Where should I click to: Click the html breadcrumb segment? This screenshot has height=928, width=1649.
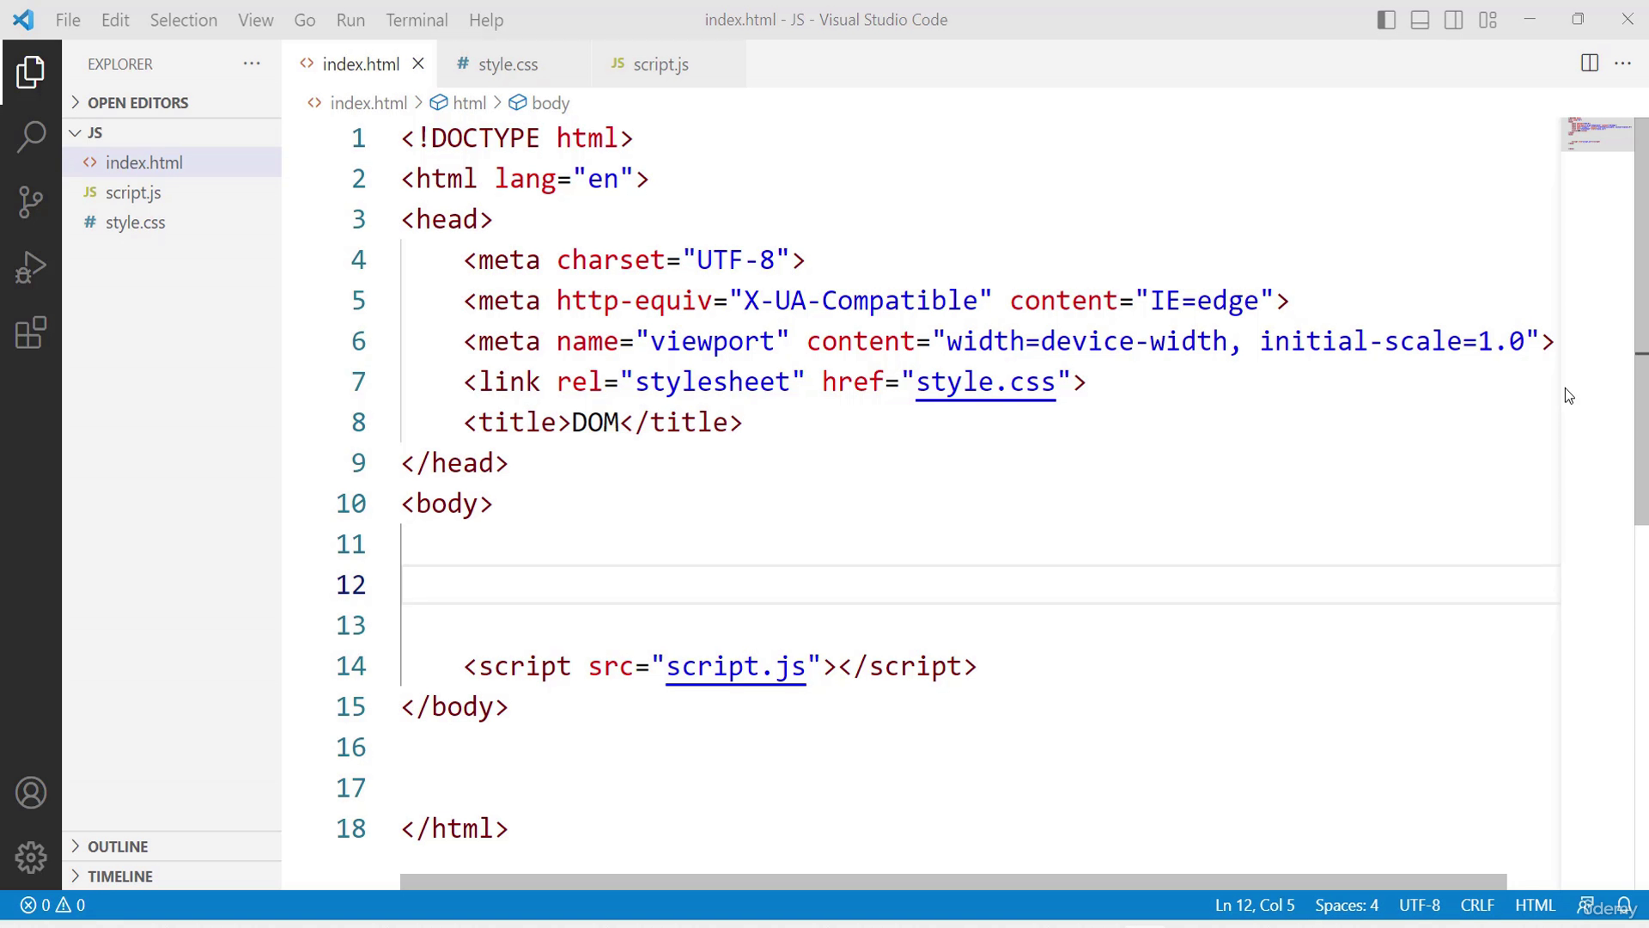point(459,103)
